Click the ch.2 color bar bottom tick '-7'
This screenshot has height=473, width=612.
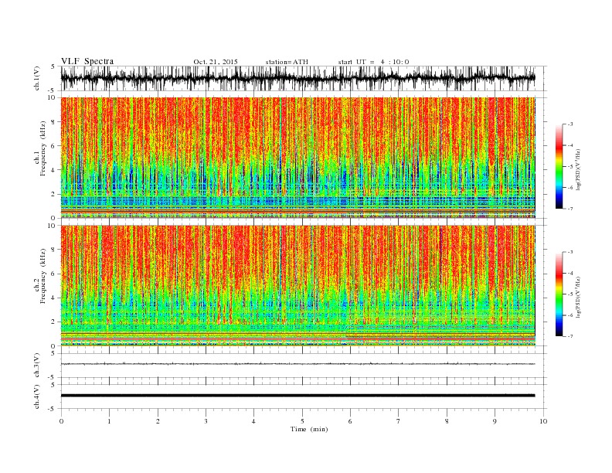570,336
